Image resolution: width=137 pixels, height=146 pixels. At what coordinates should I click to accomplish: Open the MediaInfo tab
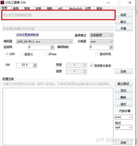(76, 8)
